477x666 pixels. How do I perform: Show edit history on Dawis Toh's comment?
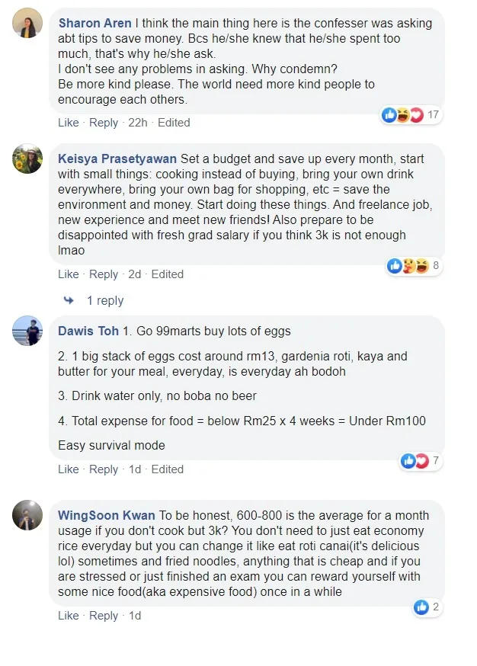point(168,469)
